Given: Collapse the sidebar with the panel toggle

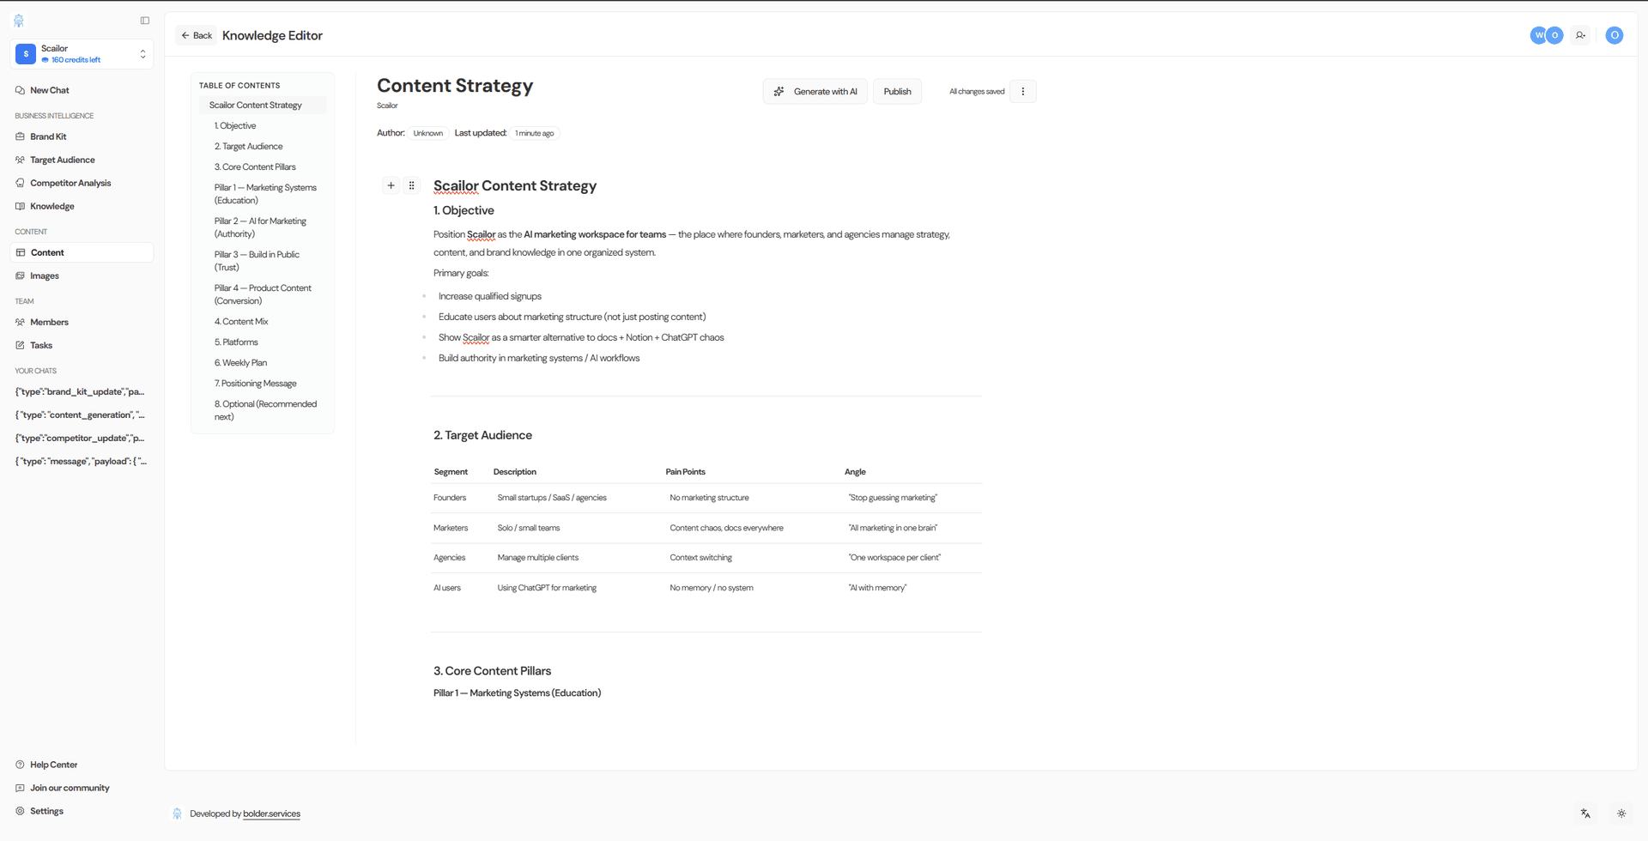Looking at the screenshot, I should pos(144,20).
